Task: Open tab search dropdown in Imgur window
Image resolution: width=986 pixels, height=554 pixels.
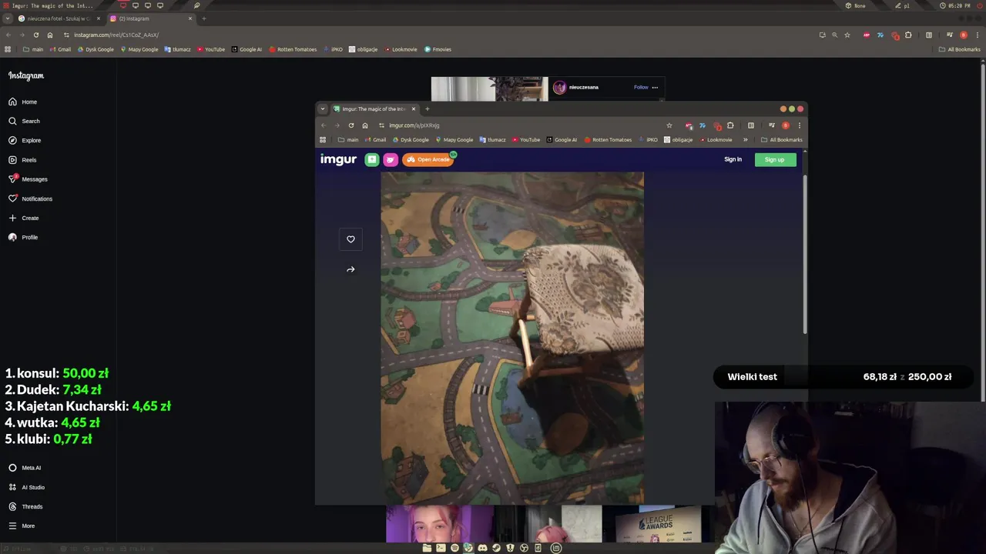Action: coord(323,109)
